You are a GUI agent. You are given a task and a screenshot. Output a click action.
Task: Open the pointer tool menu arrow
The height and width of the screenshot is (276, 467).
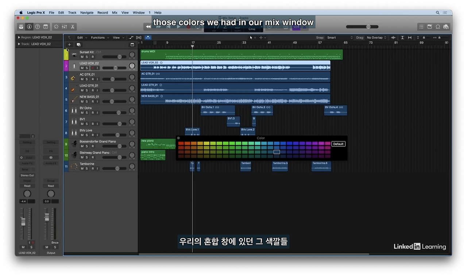click(255, 38)
